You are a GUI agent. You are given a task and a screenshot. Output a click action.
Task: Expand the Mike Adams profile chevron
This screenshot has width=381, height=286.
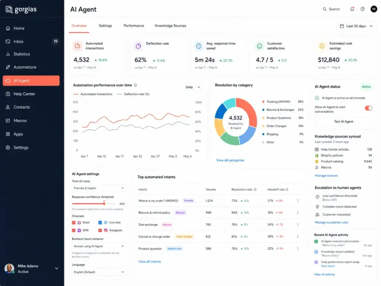(x=57, y=268)
